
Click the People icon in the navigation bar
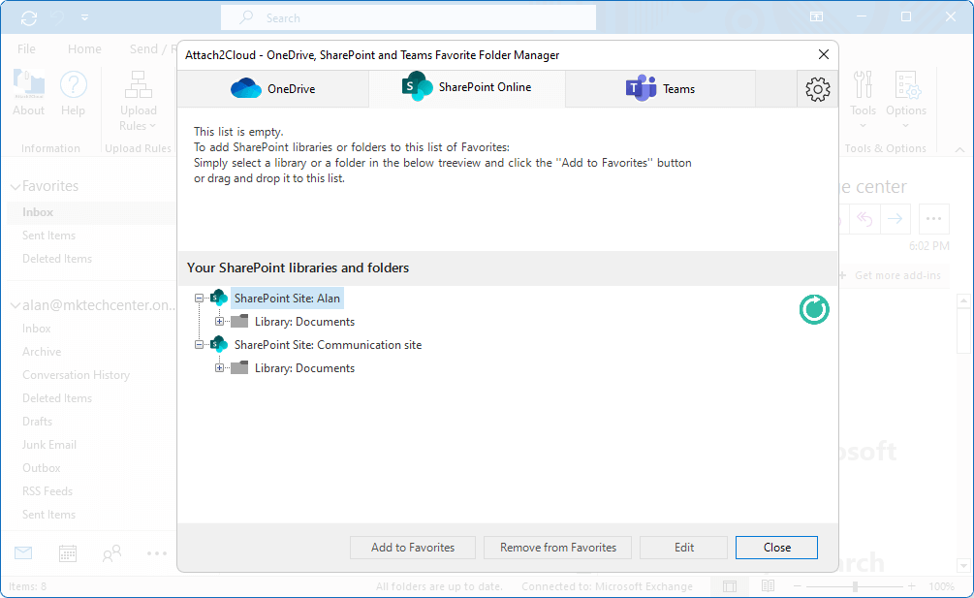coord(110,552)
